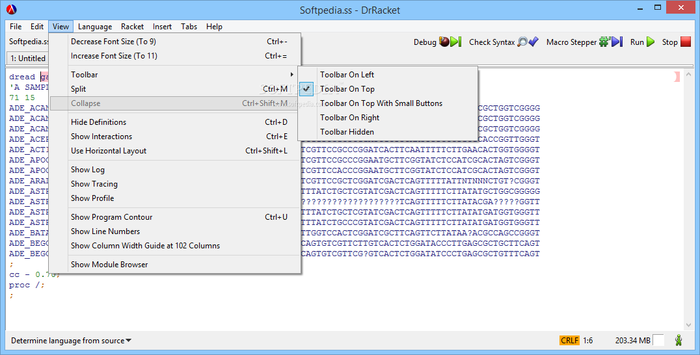Viewport: 700px width, 355px height.
Task: Click the '71 15' line in editor
Action: click(22, 98)
